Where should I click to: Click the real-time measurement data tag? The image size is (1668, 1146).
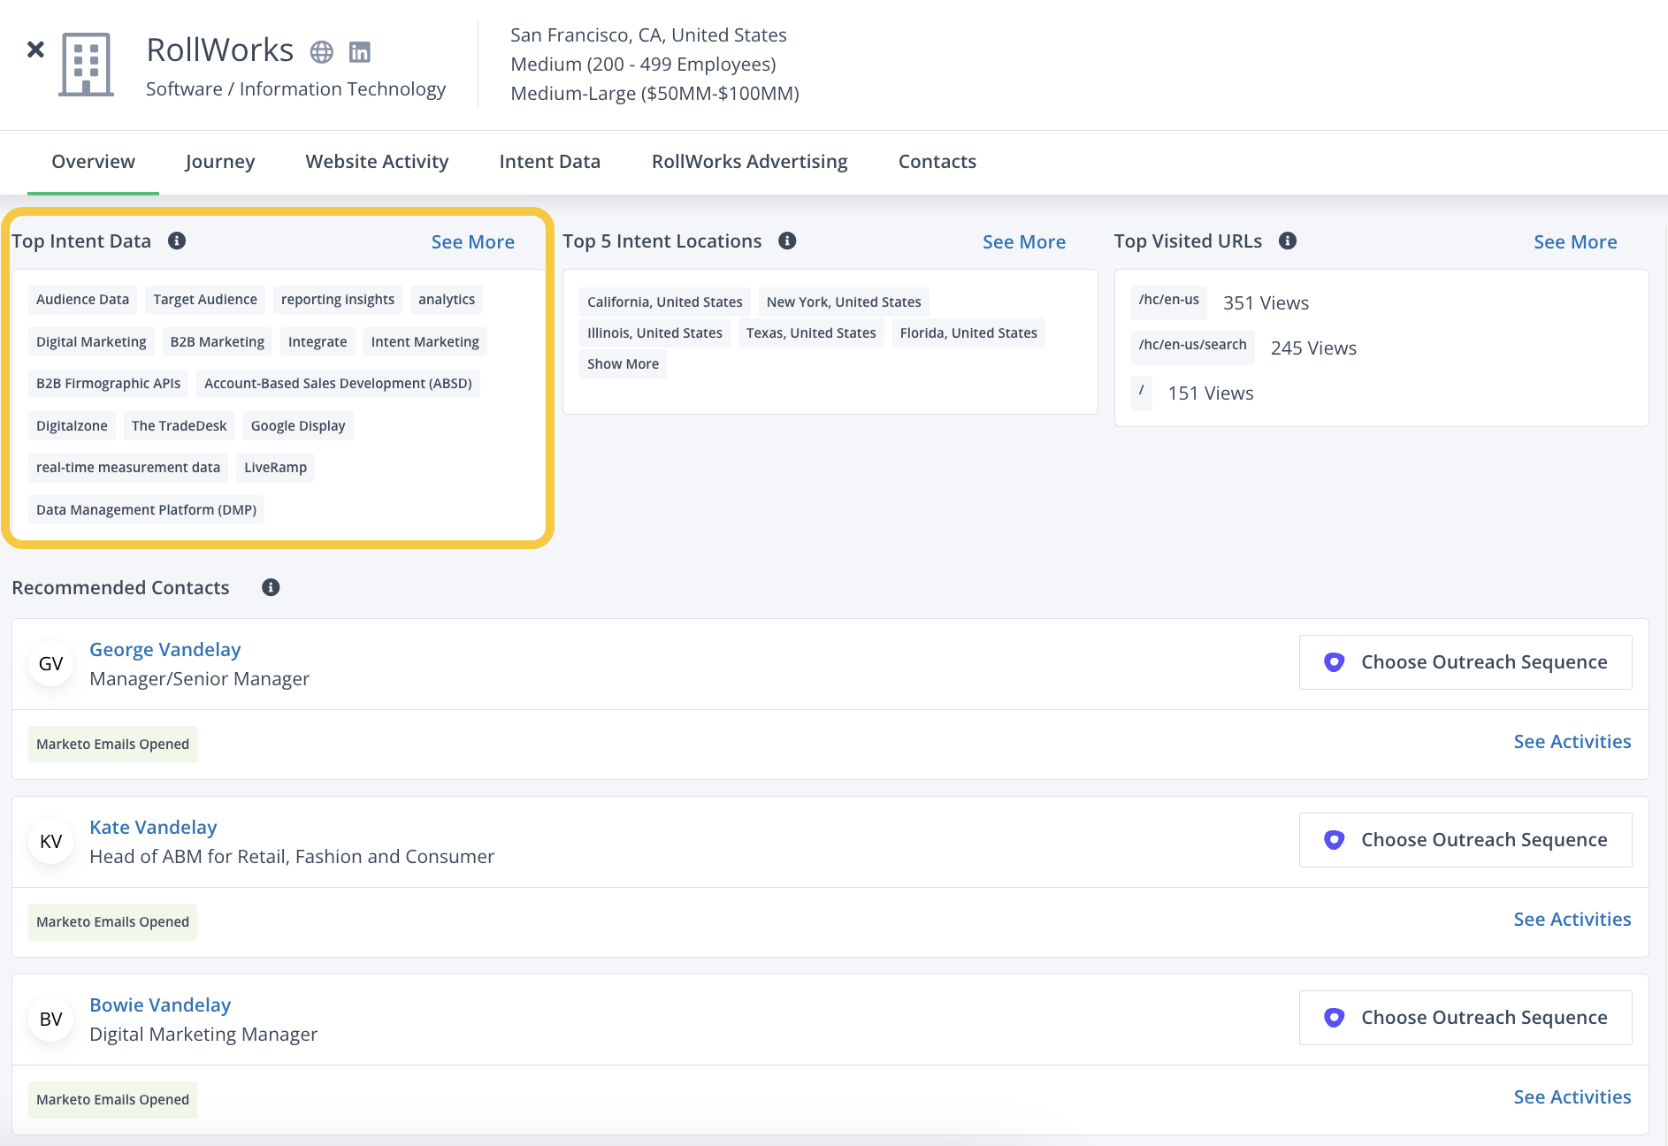pos(128,468)
